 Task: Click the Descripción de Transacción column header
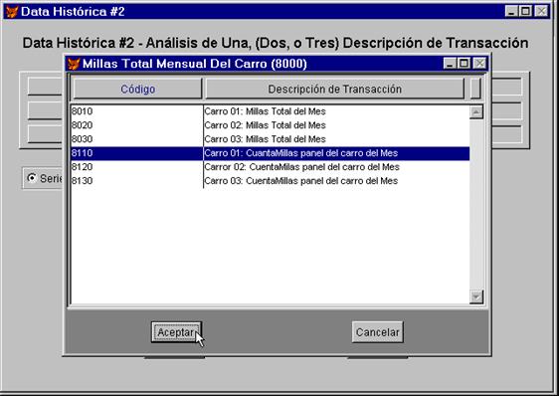[335, 89]
